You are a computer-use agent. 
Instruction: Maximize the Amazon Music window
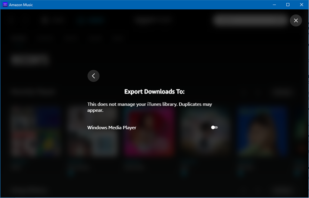288,4
